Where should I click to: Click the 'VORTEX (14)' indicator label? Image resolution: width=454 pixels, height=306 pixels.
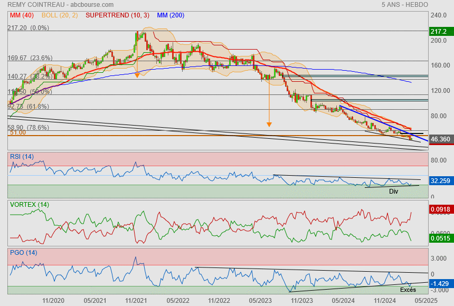coord(30,205)
